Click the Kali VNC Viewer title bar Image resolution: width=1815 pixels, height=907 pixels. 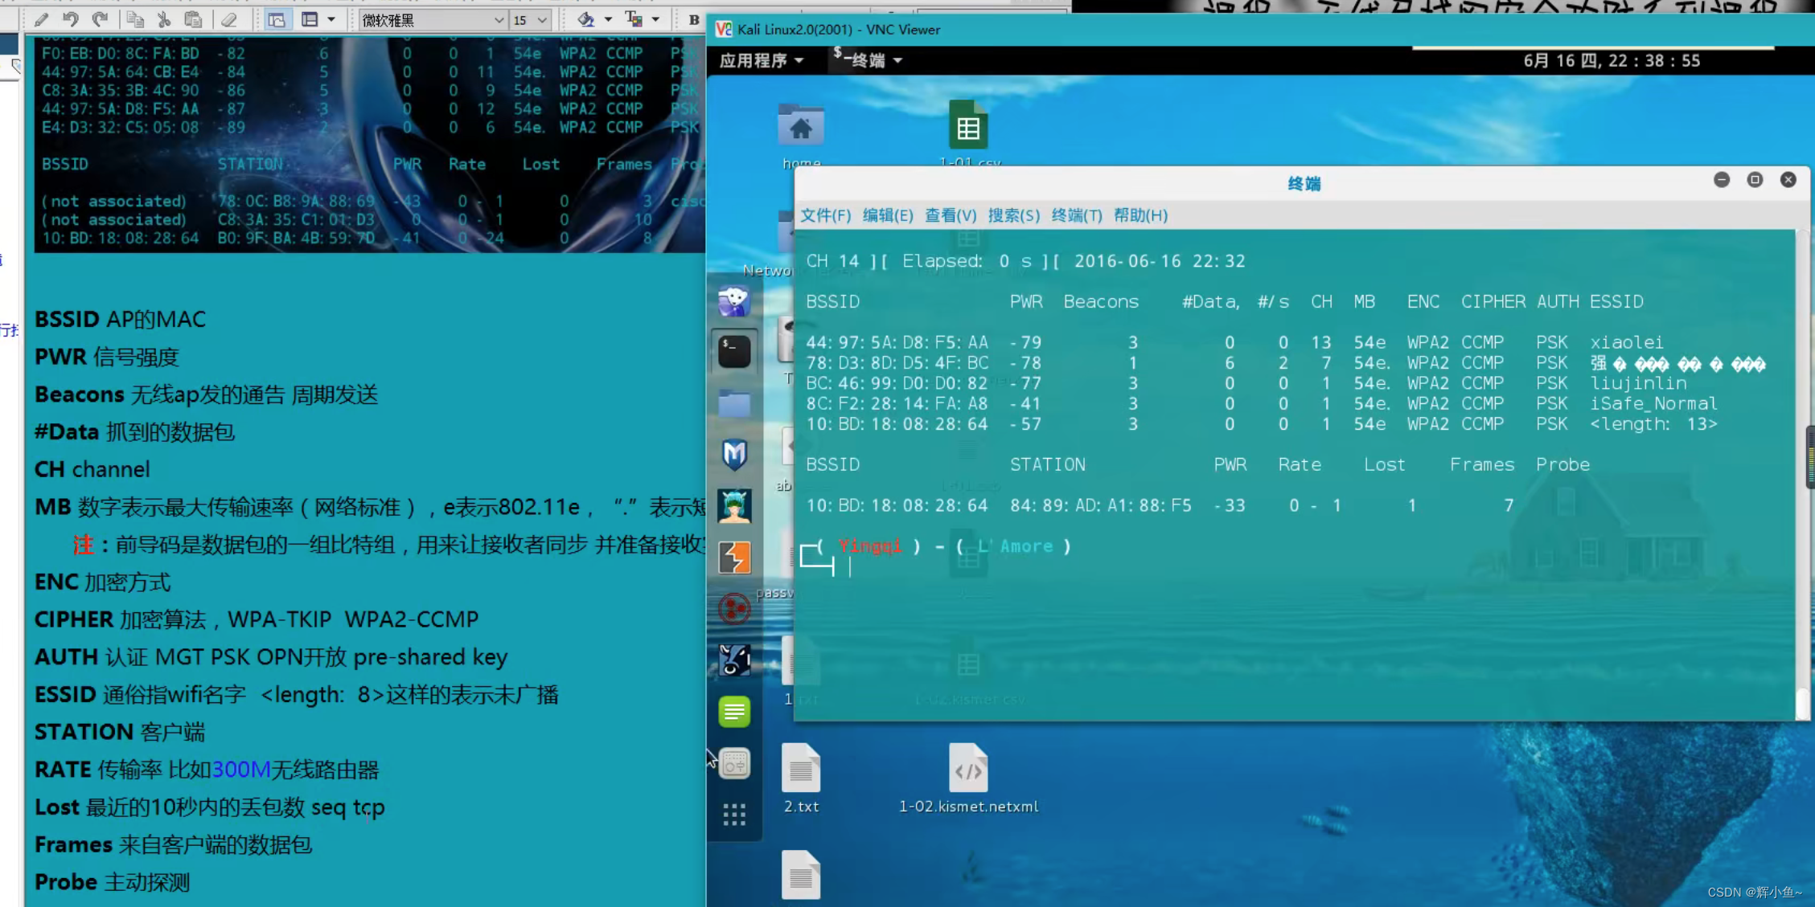tap(1260, 30)
